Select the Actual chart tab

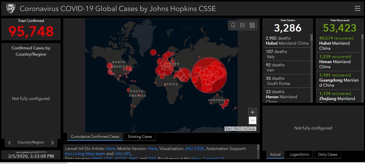point(275,154)
